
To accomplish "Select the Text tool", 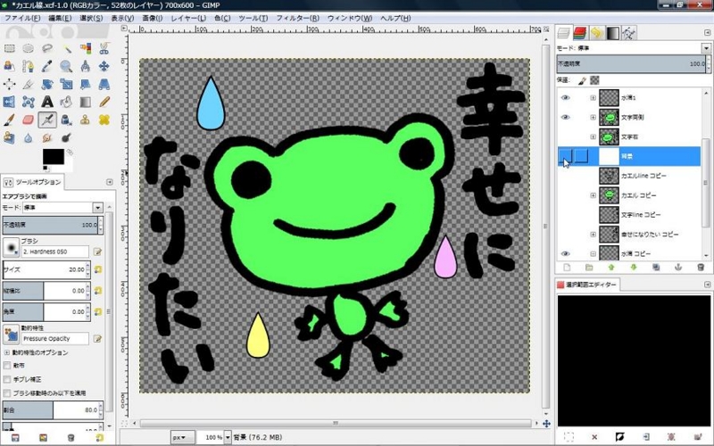I will [47, 102].
